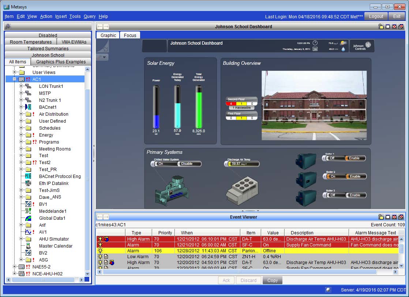Click the Logout button
This screenshot has height=297, width=409.
tap(376, 16)
